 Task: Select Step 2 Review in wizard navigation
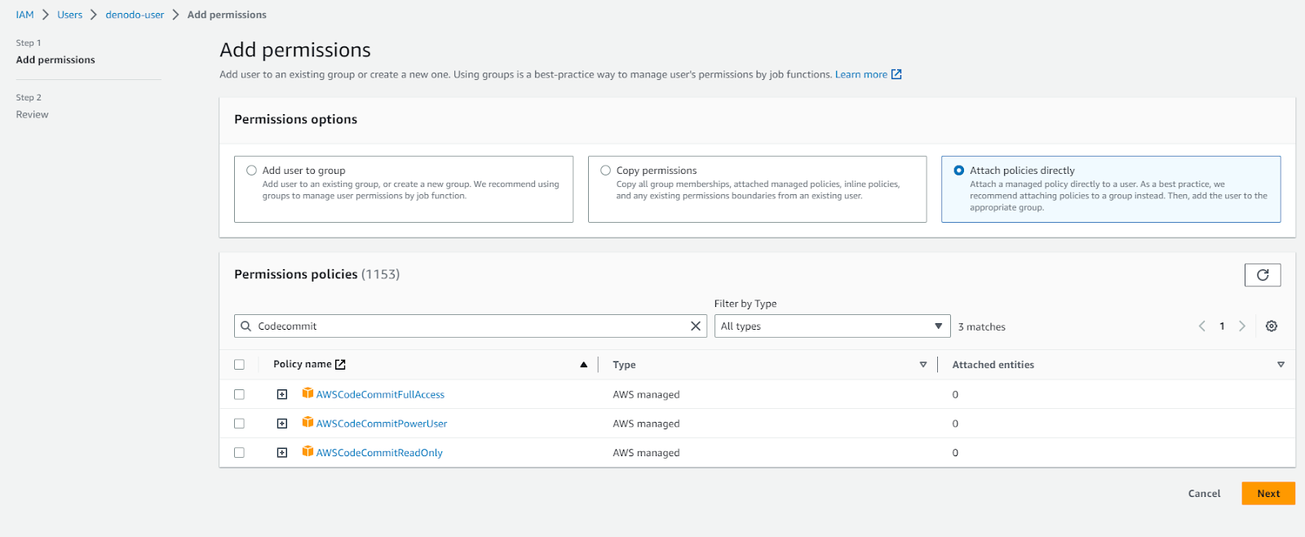[32, 114]
